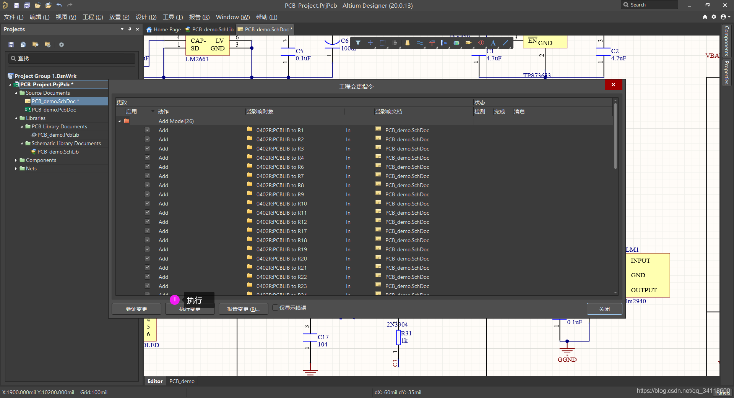The width and height of the screenshot is (734, 398).
Task: Click the VCC power port icon
Action: tap(432, 43)
